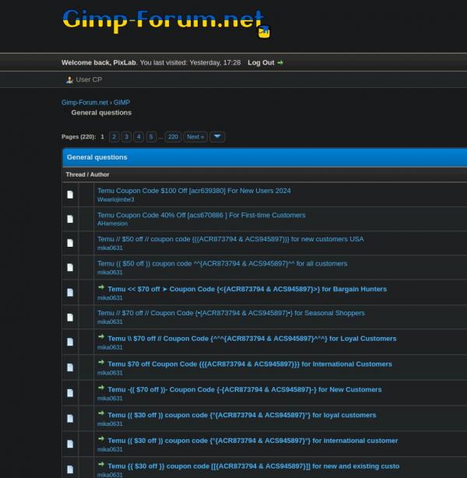This screenshot has width=467, height=478.
Task: Open GIMP breadcrumb link
Action: coord(121,103)
